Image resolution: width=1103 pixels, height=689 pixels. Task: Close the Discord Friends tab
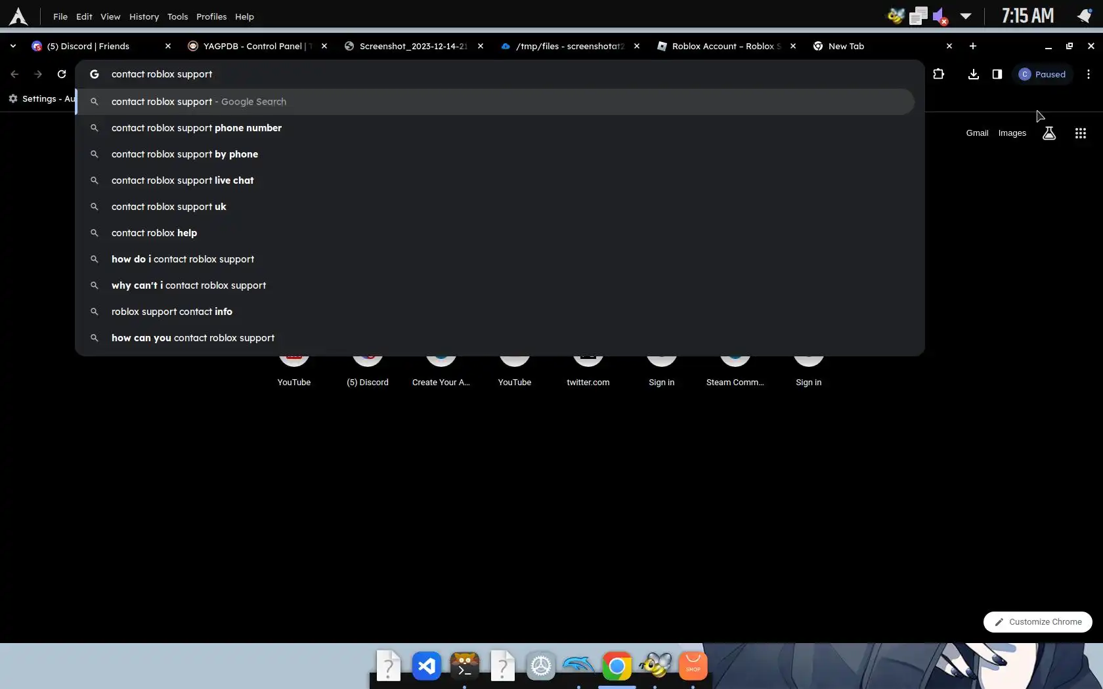168,46
